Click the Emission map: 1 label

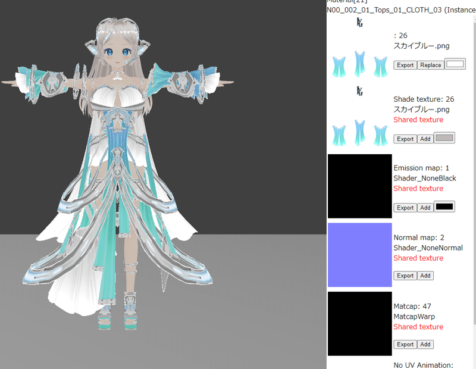421,168
